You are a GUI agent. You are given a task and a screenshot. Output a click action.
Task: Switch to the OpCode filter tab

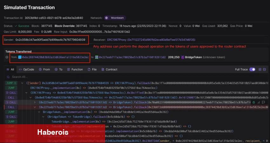[26, 69]
